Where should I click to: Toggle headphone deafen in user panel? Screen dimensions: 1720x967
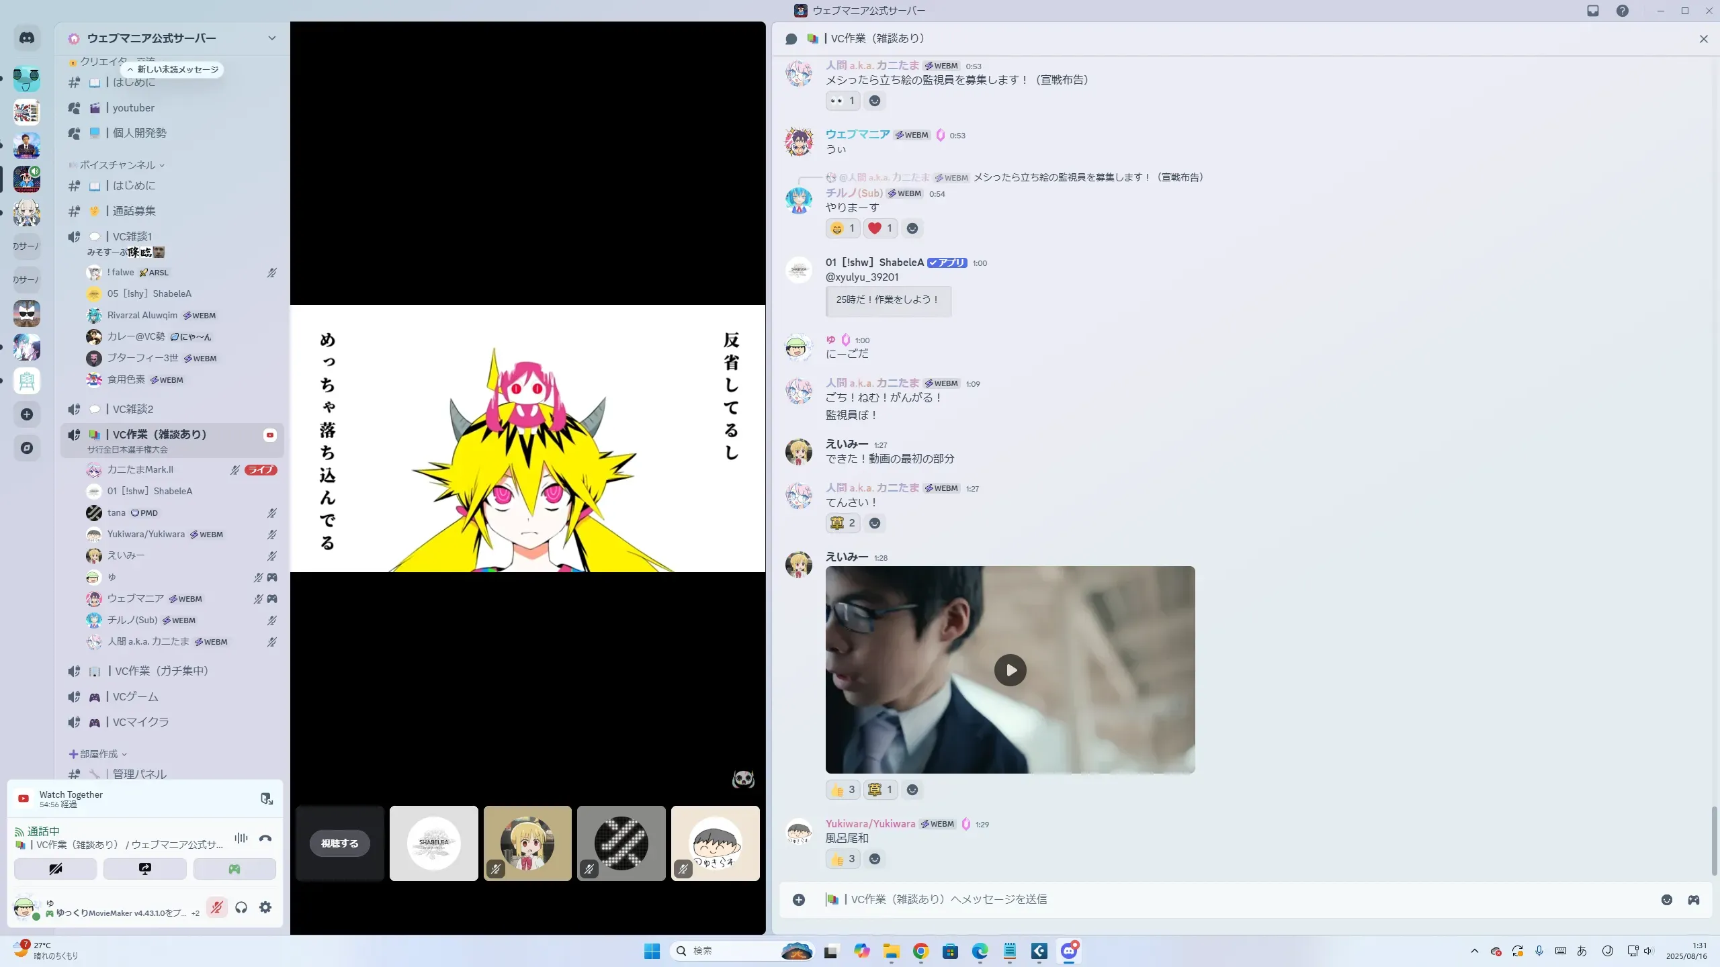point(241,907)
